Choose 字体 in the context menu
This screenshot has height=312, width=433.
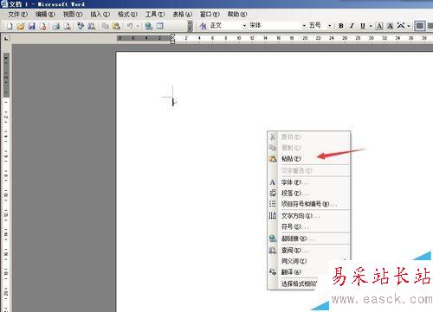coord(309,182)
